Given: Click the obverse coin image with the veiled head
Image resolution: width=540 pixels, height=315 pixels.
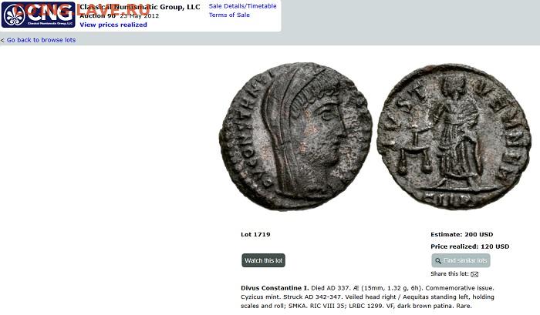Looking at the screenshot, I should [x=295, y=136].
